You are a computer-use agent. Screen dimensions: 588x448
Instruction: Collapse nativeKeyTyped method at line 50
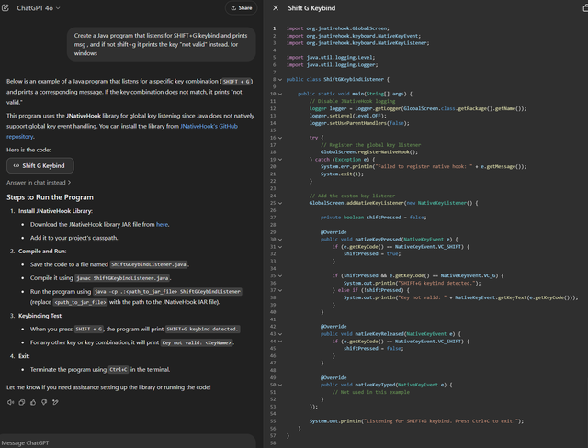click(x=280, y=385)
